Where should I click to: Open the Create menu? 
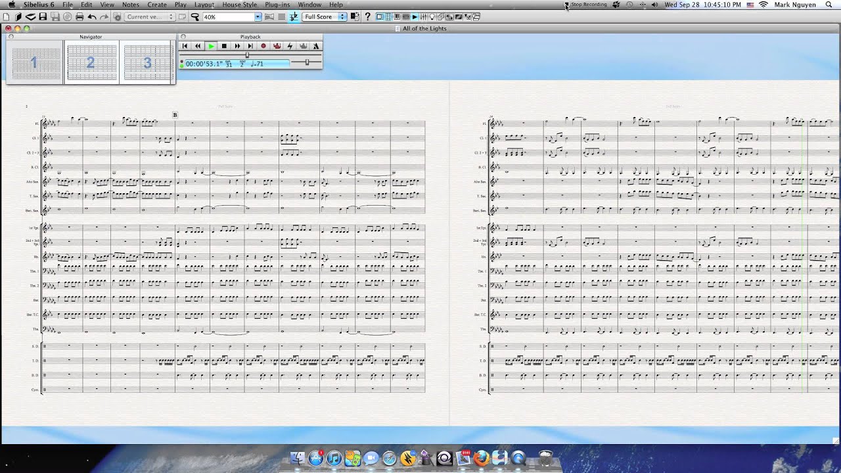[157, 5]
